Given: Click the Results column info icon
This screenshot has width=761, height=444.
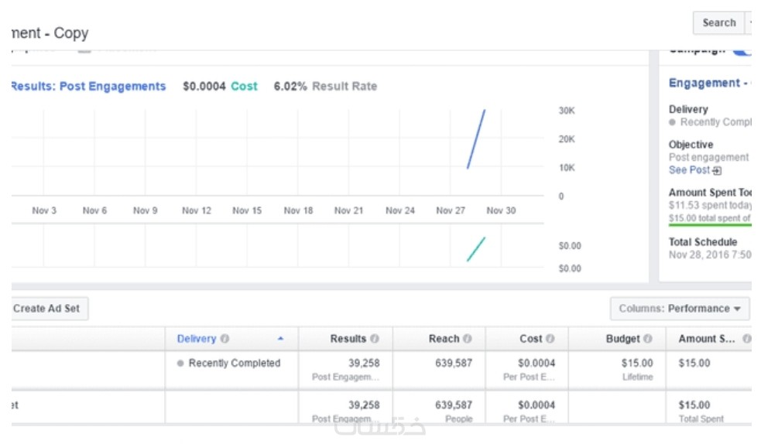Looking at the screenshot, I should tap(375, 339).
